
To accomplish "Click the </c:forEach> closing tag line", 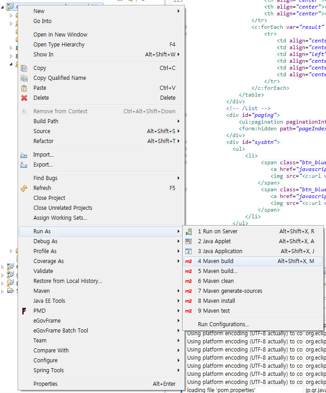I will pyautogui.click(x=270, y=88).
